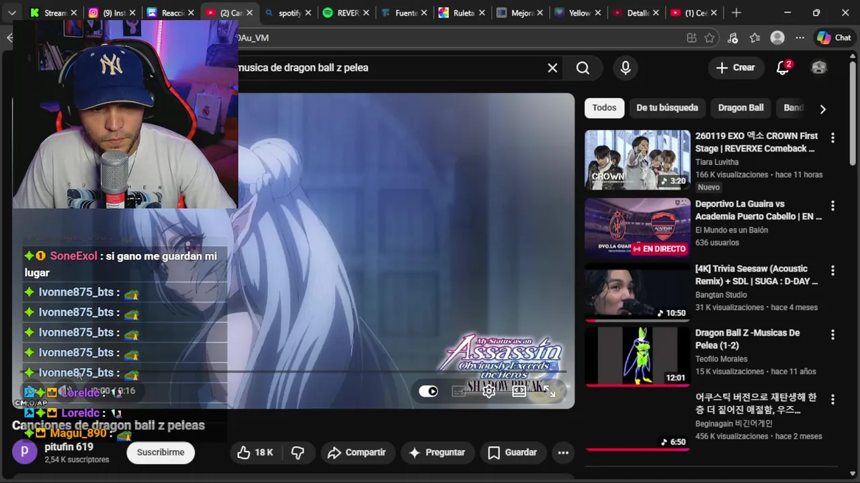Close the Ruleta tab
This screenshot has height=483, width=860.
(482, 13)
